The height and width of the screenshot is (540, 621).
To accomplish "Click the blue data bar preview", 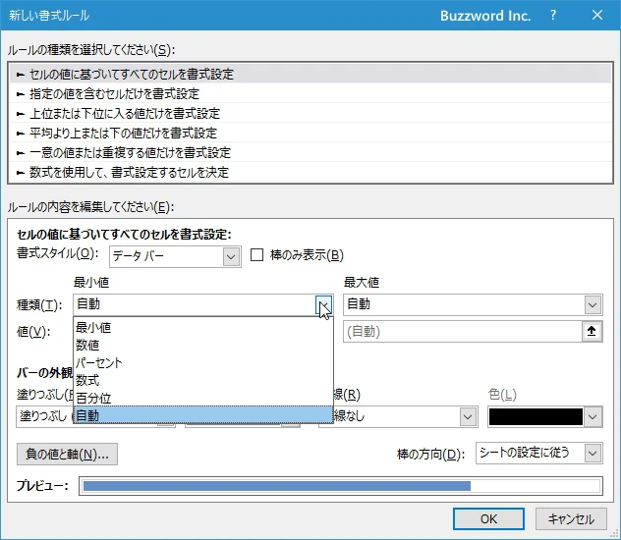I will click(277, 486).
